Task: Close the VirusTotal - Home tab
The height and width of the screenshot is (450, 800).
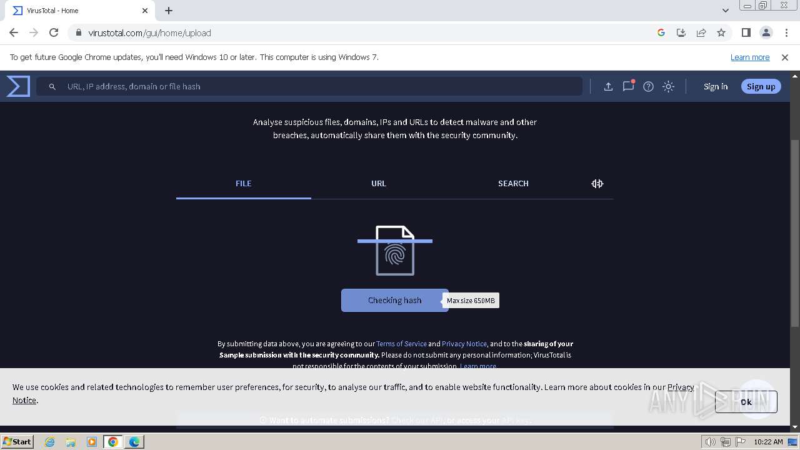Action: point(145,11)
